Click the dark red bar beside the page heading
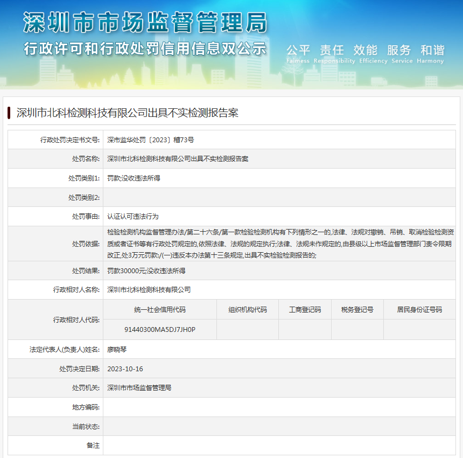Viewport: 463px width, 458px height. (x=9, y=113)
